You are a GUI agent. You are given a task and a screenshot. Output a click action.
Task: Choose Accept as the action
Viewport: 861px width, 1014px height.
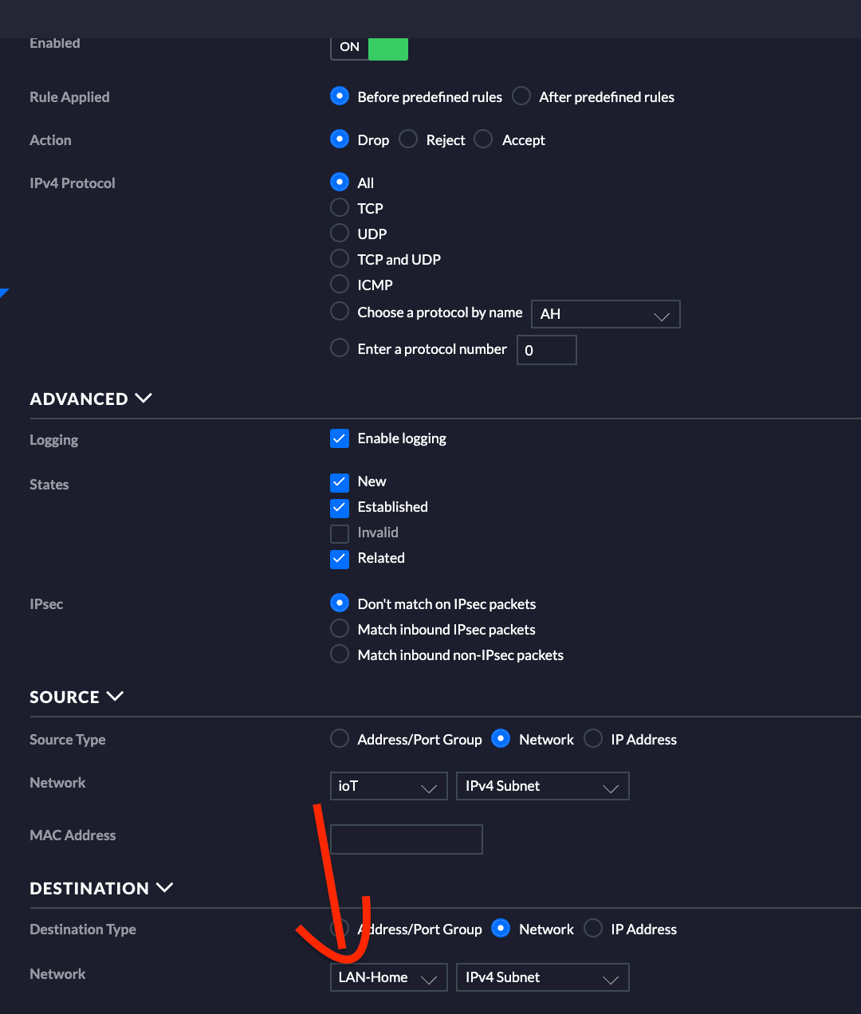coord(483,140)
